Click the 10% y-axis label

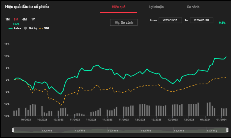point(7,56)
